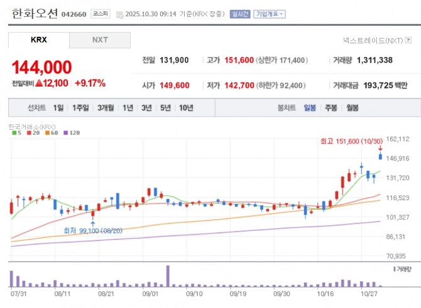Image resolution: width=421 pixels, height=308 pixels.
Task: Click the 162,112 price axis label
Action: coord(398,139)
